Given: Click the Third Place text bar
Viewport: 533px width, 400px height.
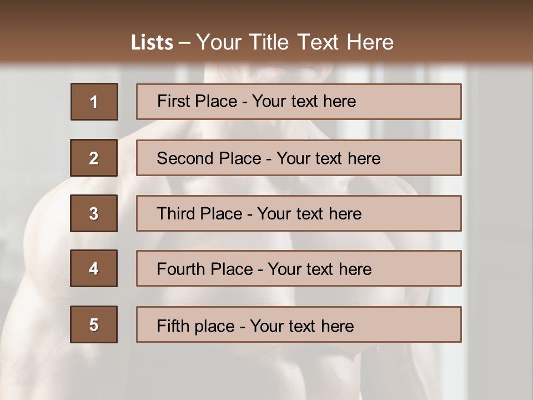Looking at the screenshot, I should coord(299,213).
